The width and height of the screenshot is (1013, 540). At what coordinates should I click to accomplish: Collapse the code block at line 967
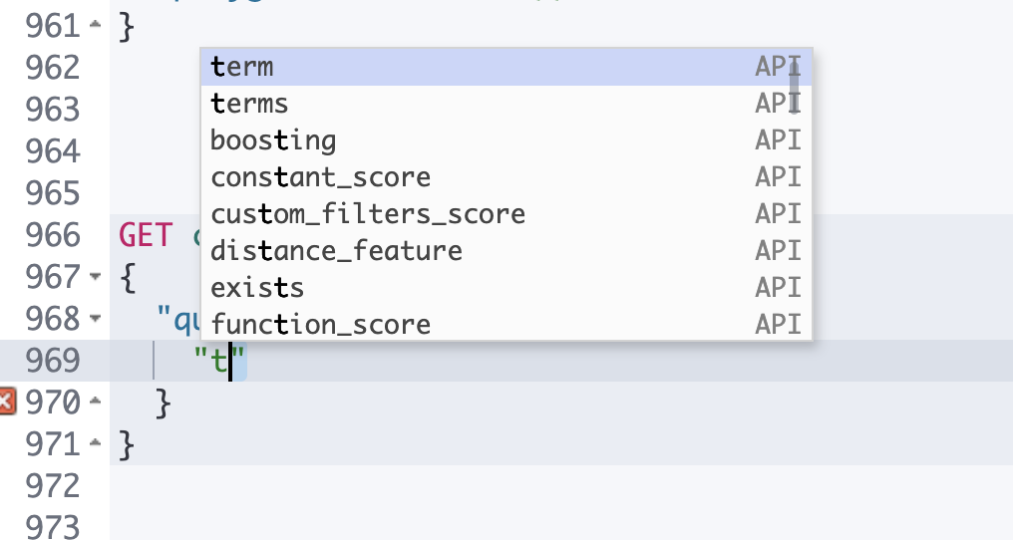tap(95, 276)
